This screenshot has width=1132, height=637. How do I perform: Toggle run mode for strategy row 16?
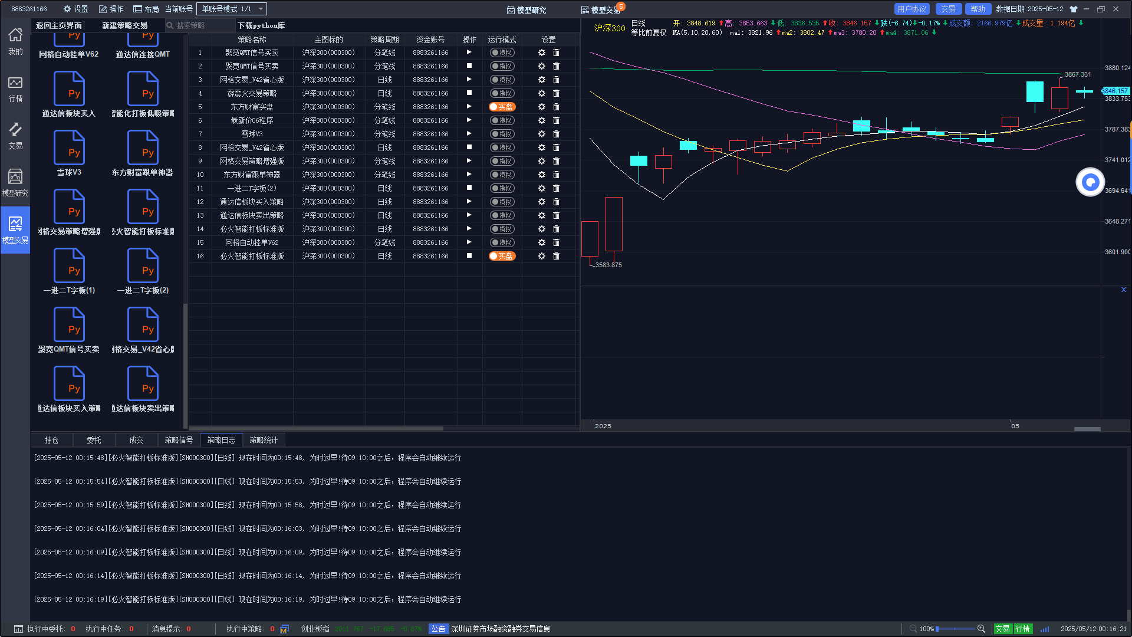[x=502, y=256]
